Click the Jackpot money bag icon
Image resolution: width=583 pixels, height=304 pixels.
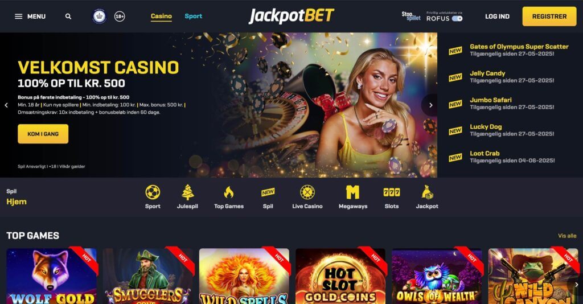pos(427,192)
